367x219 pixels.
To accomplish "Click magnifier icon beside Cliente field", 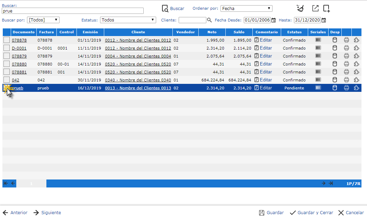I will coord(209,20).
